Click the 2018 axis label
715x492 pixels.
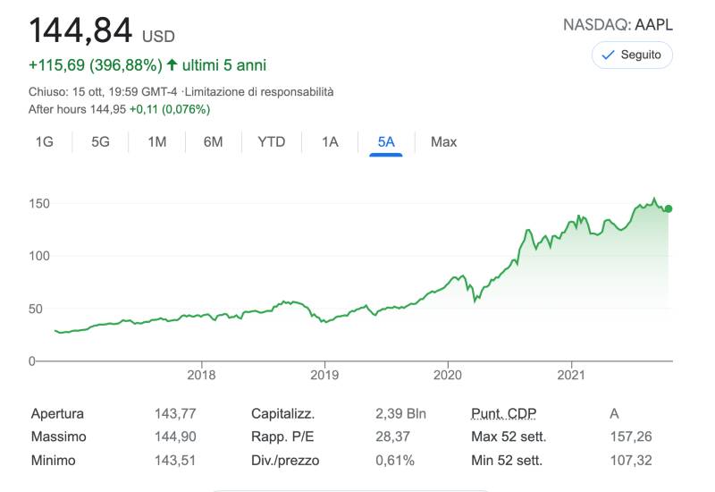click(201, 375)
